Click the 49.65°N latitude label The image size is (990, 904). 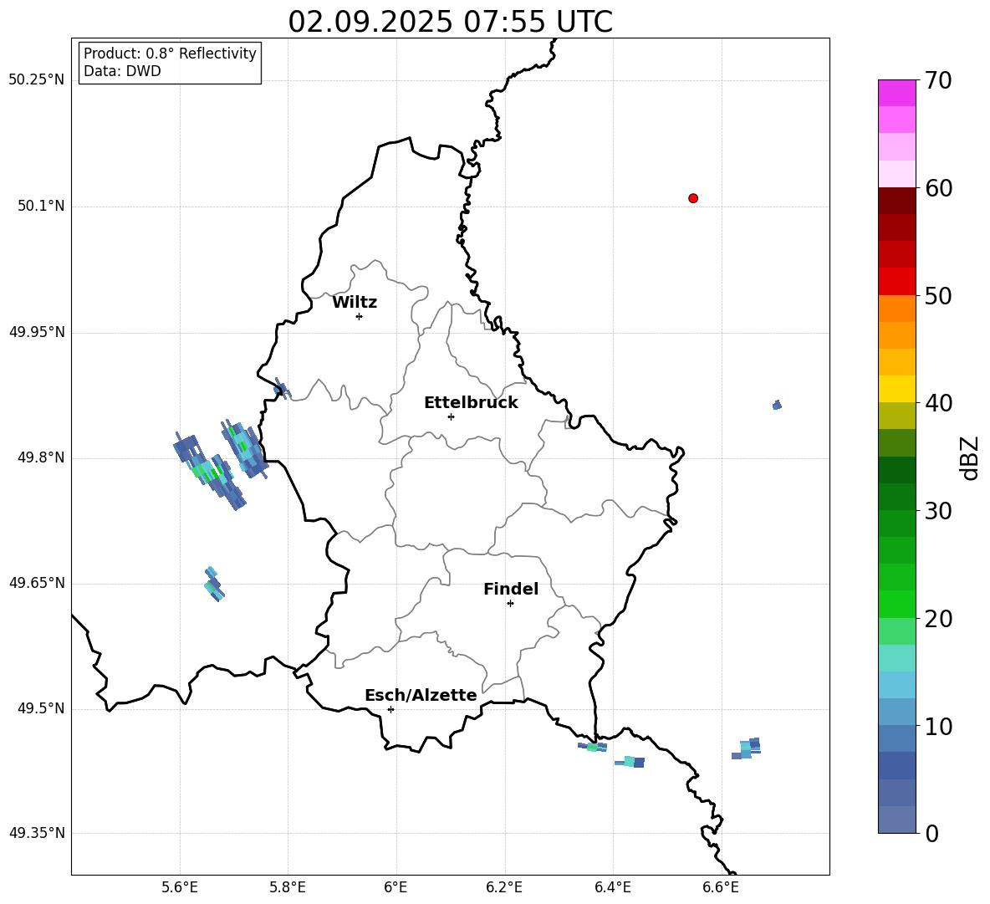coord(37,583)
